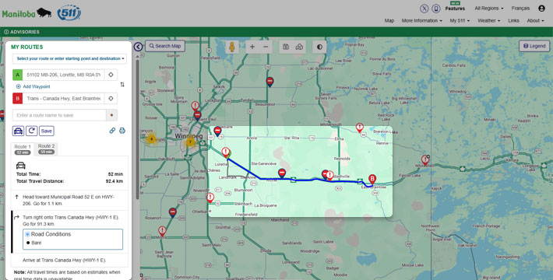Viewport: 553px width, 280px height.
Task: Copy the route share link
Action: [x=112, y=131]
